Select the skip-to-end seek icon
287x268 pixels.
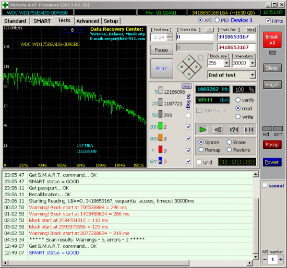[x=249, y=130]
